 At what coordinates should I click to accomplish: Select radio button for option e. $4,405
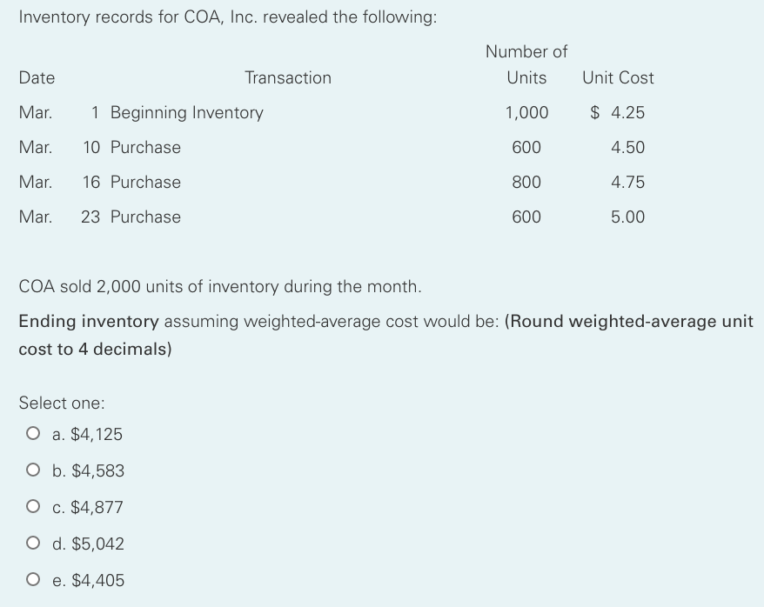tap(33, 580)
